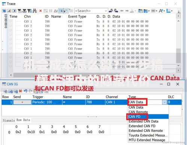Click the predefined filter icon in Trace toolbar
Screen dimensions: 187x145
pyautogui.click(x=19, y=11)
